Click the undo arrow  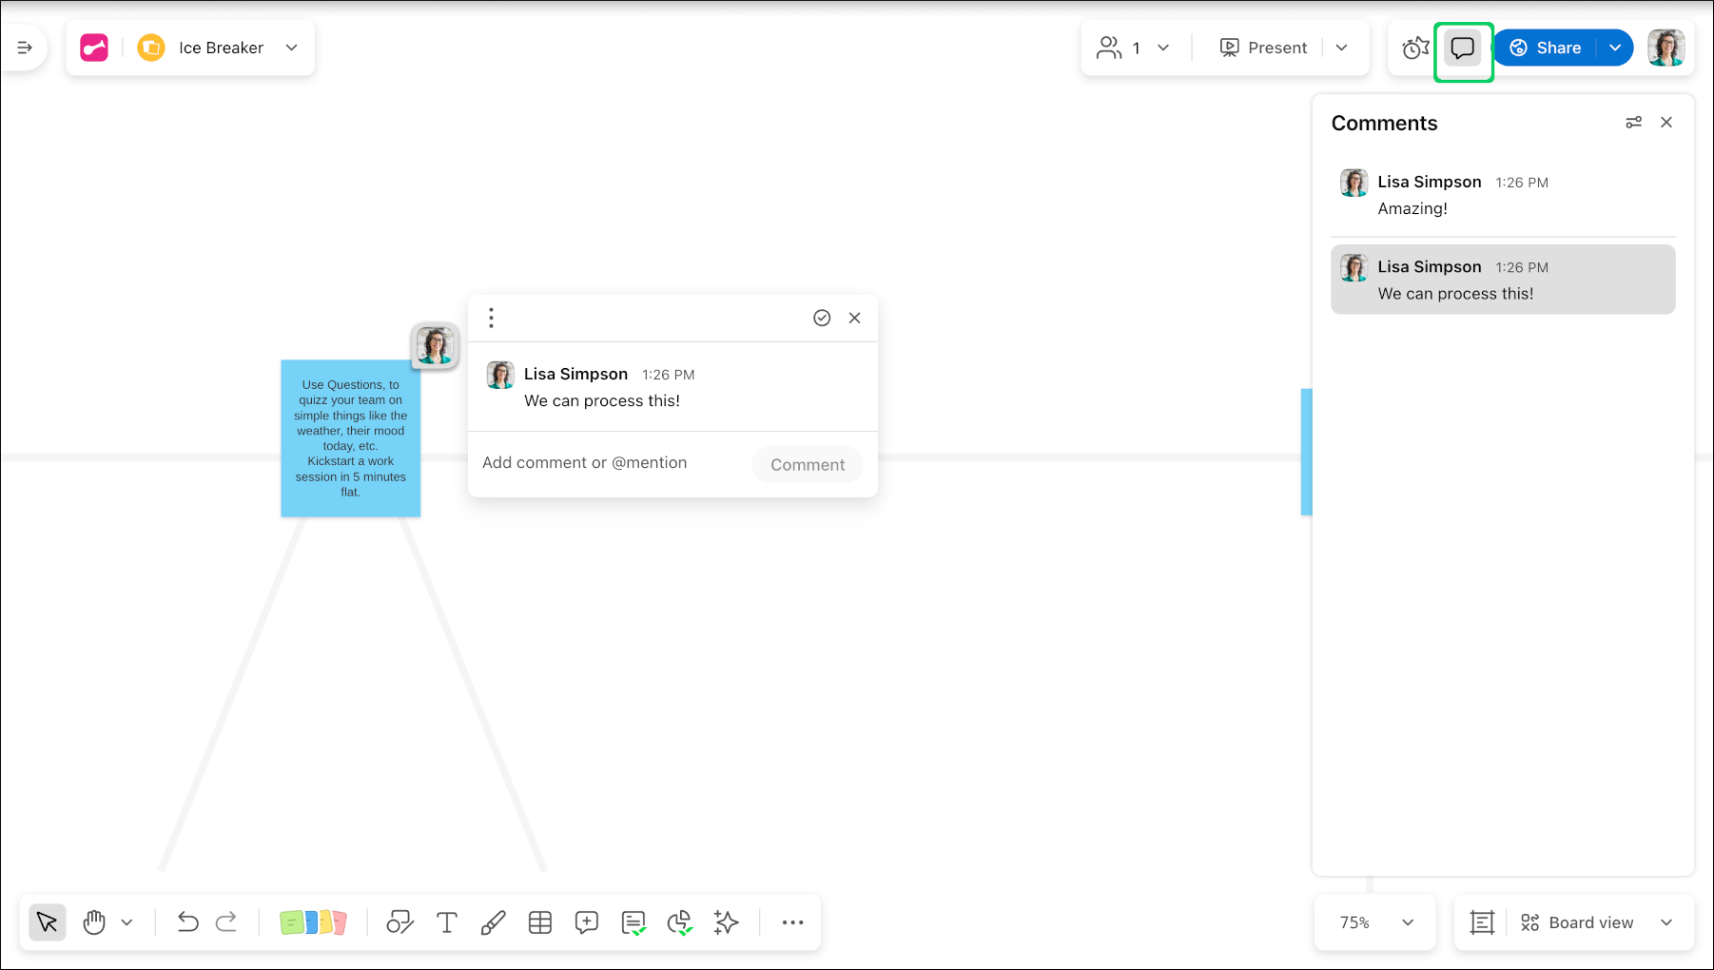[x=187, y=922]
